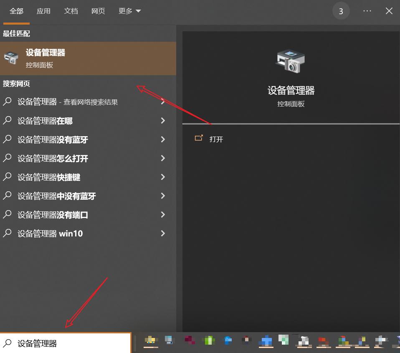Click the magnifier icon beside 设备管理器怎么打开

tap(7, 158)
